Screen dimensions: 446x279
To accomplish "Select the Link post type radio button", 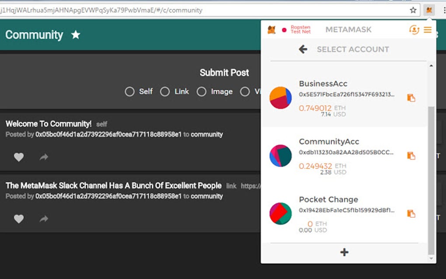I will [x=165, y=91].
